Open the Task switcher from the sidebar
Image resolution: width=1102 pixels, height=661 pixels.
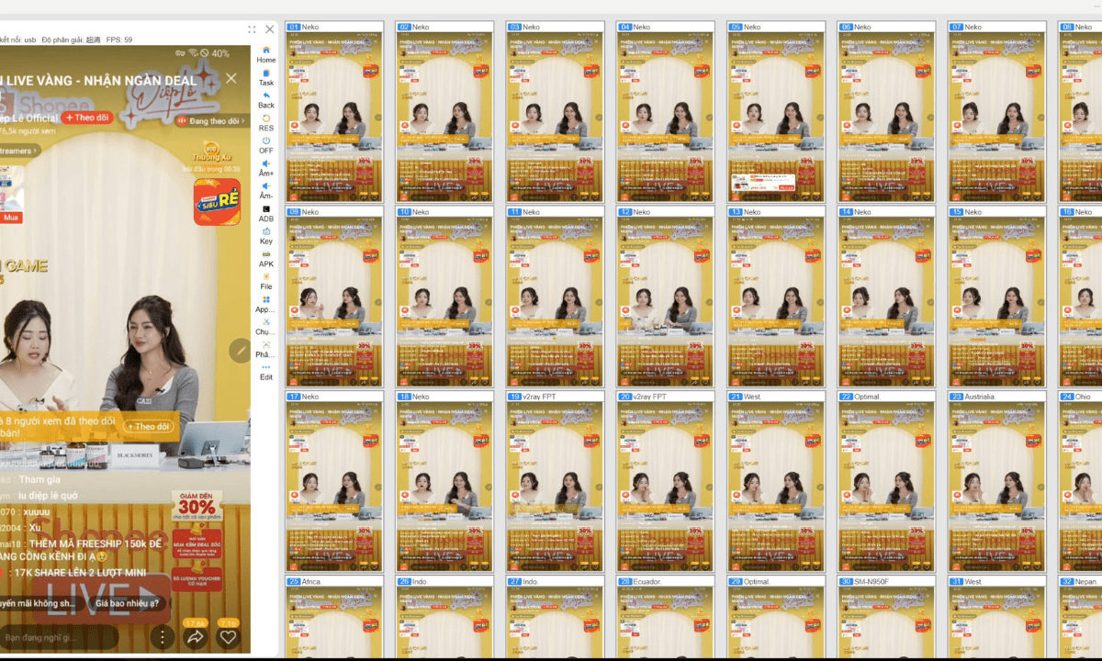[x=266, y=77]
